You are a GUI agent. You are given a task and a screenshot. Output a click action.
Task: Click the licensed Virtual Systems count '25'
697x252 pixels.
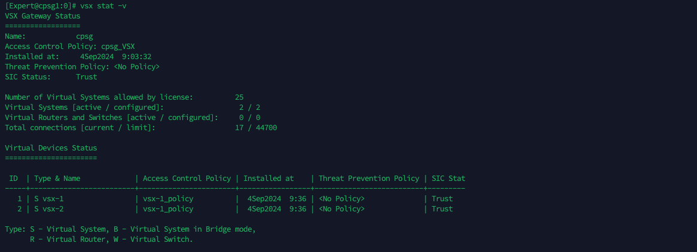click(x=239, y=97)
